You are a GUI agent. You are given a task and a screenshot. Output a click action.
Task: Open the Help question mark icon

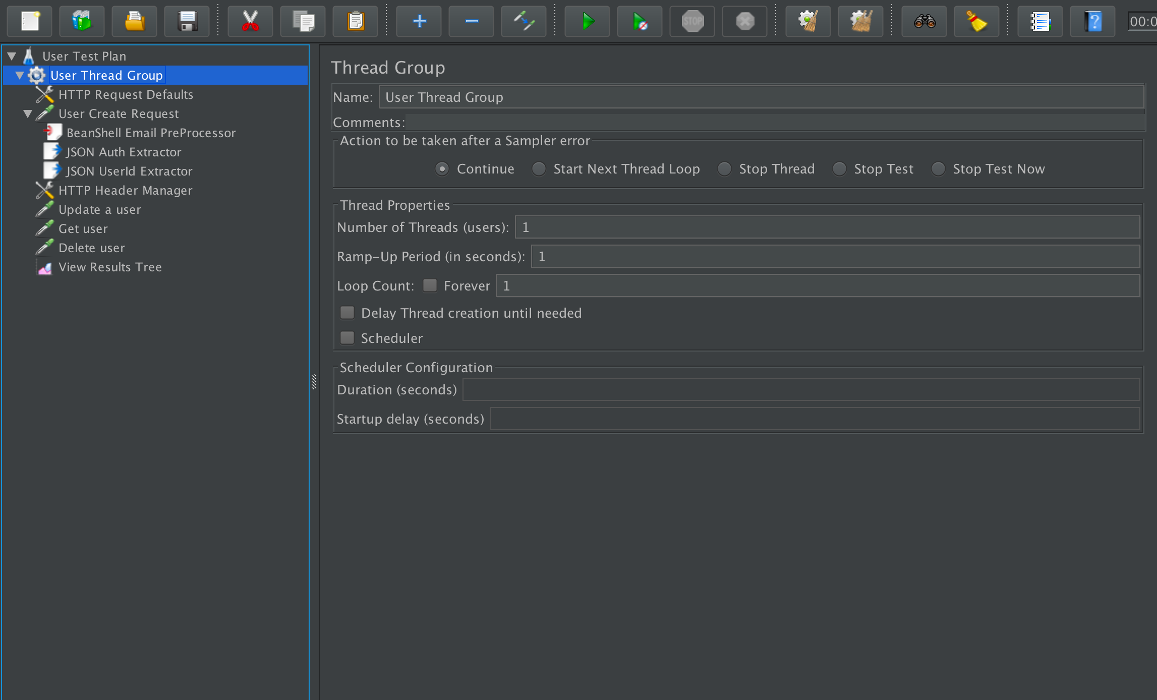(1092, 22)
